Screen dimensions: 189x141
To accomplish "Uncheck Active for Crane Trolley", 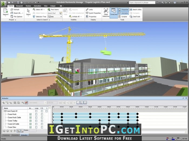I will click(31, 121).
